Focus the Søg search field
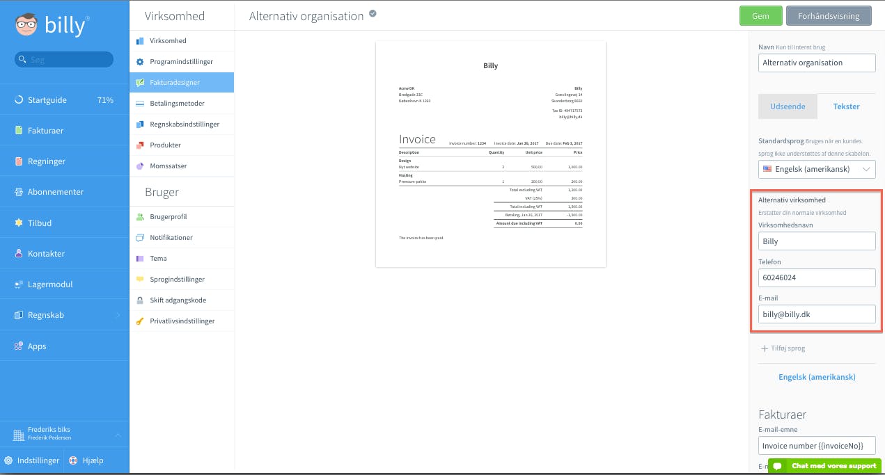 tap(64, 60)
